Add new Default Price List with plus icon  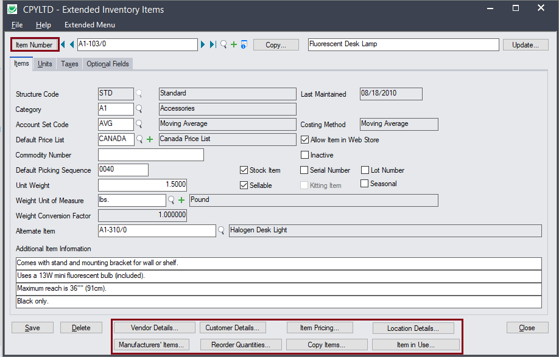(150, 139)
